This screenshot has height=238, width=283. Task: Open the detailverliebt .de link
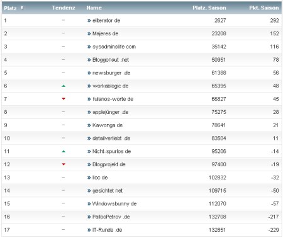(111, 139)
